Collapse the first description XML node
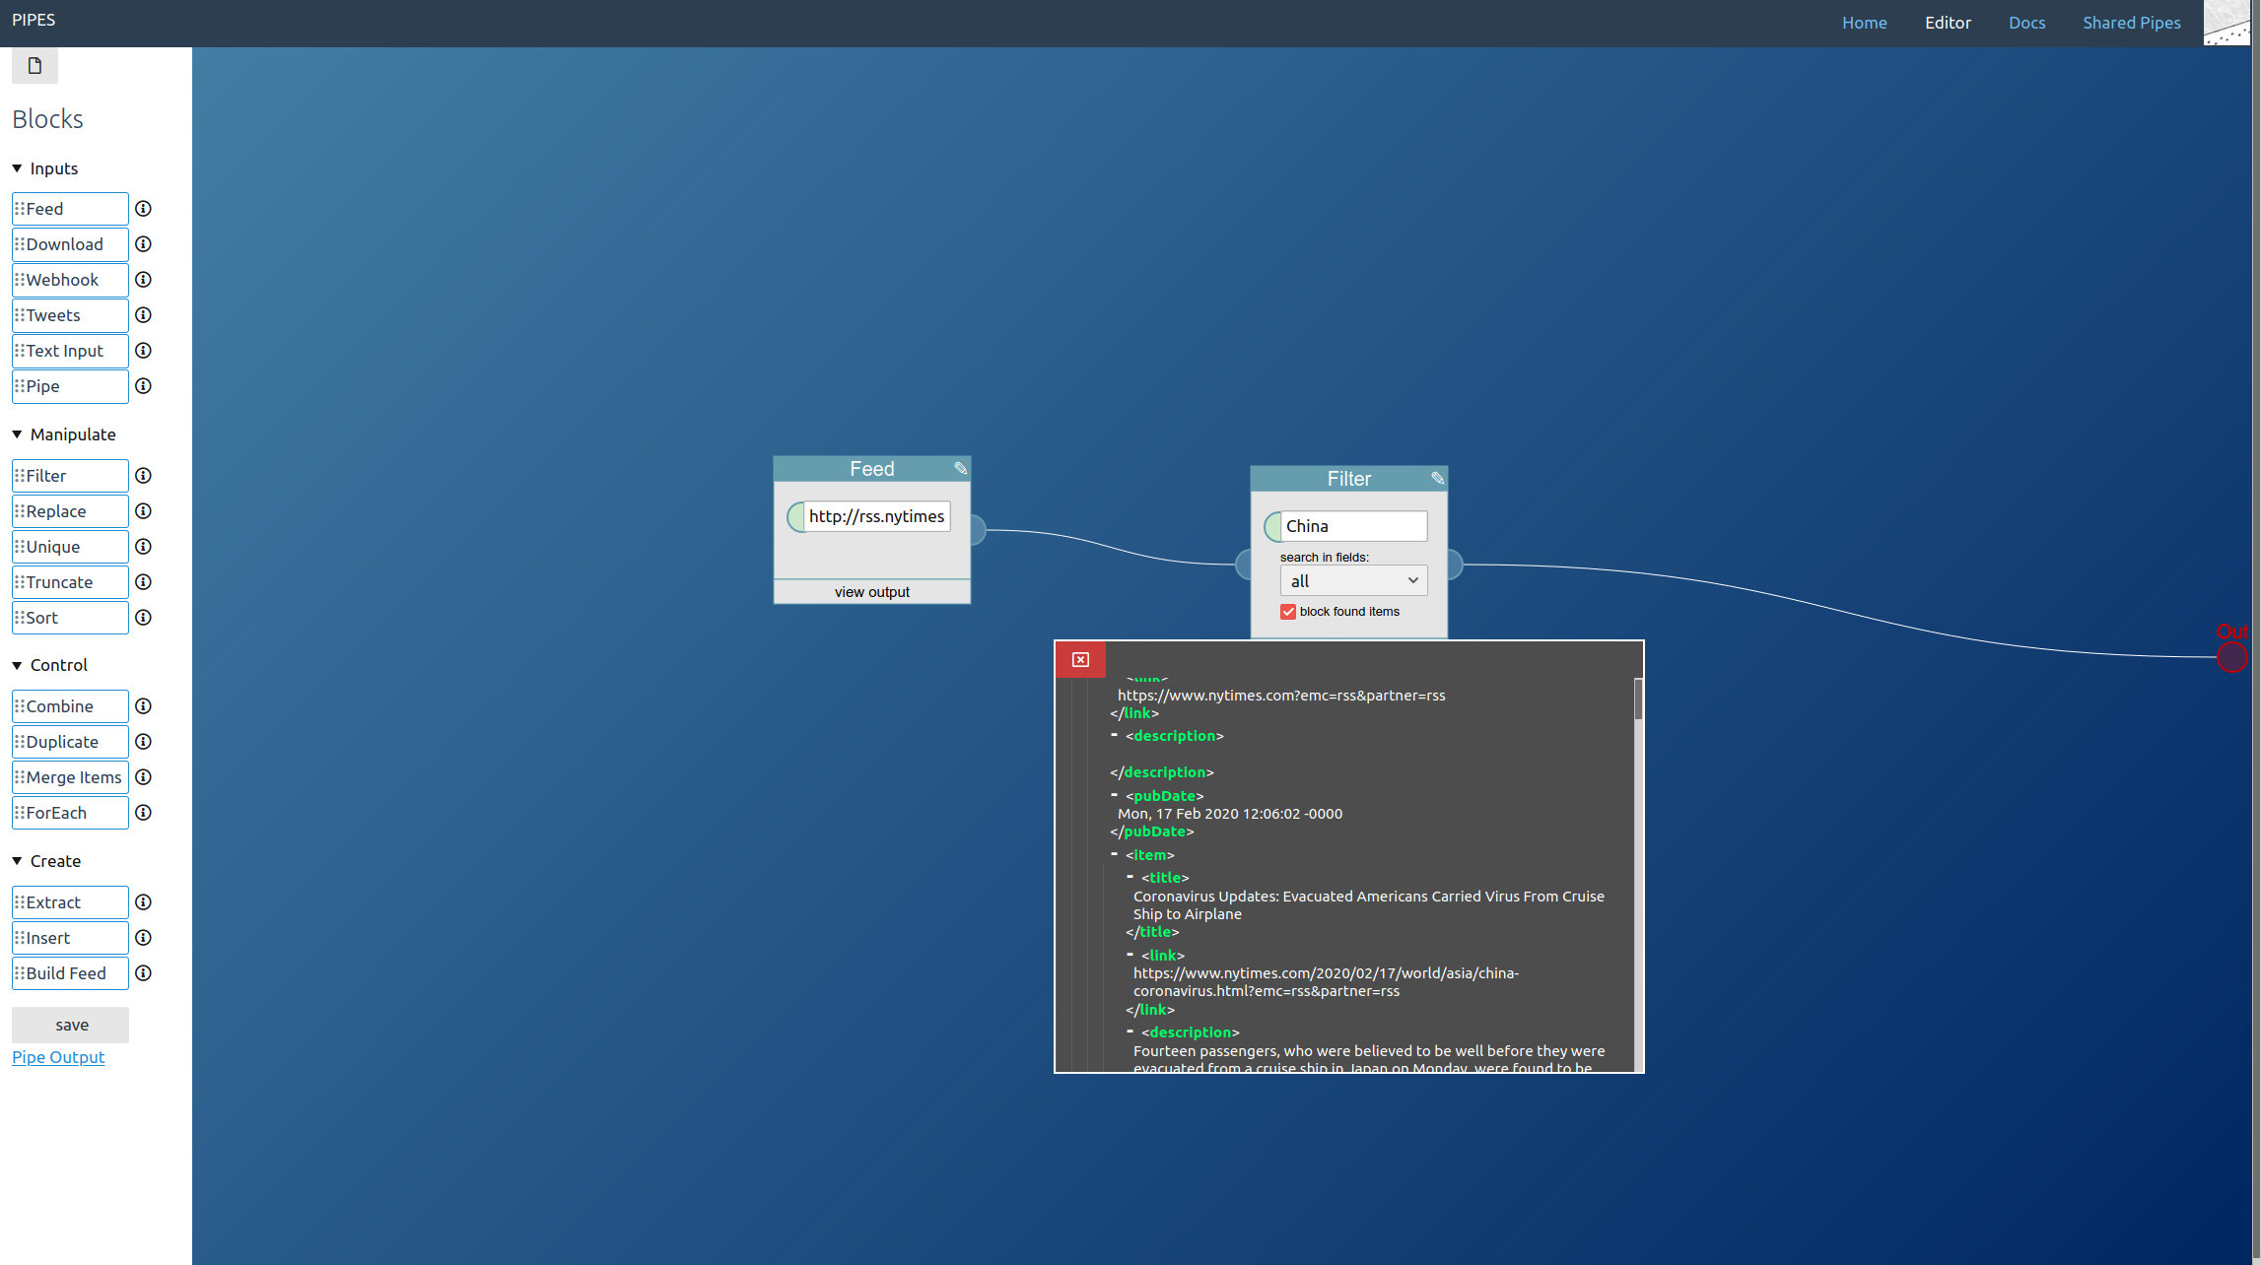This screenshot has width=2261, height=1265. [1114, 735]
